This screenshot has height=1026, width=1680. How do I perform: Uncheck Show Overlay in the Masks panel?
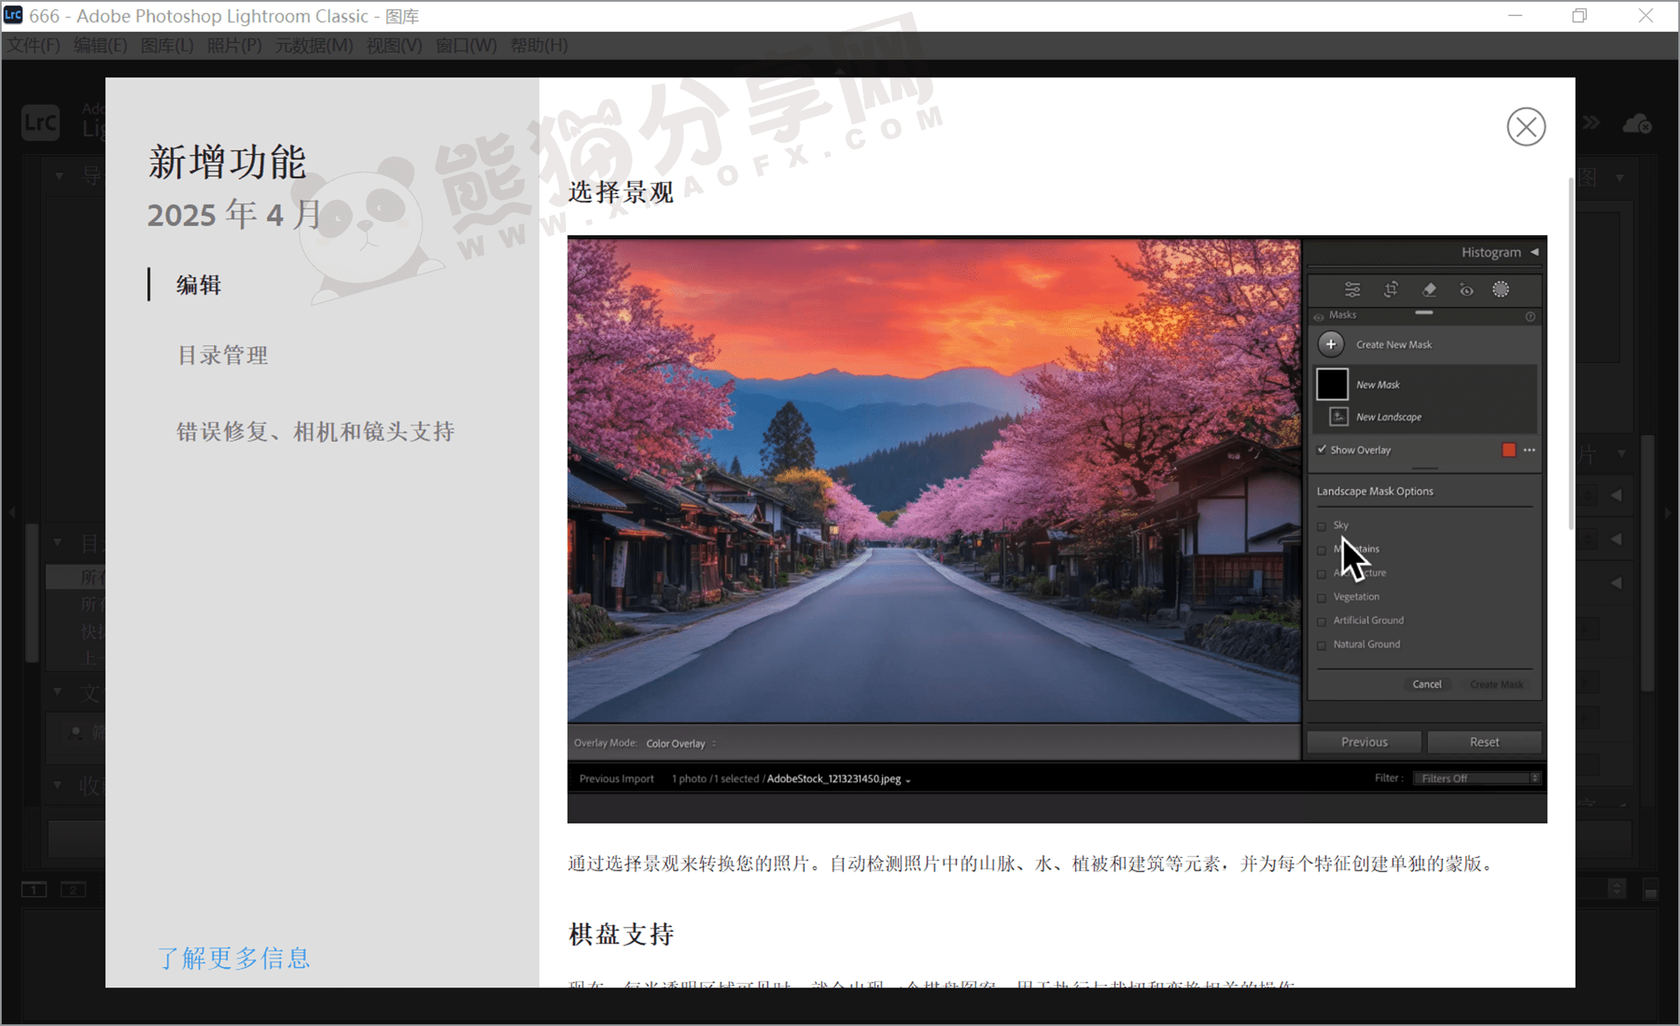[x=1321, y=450]
